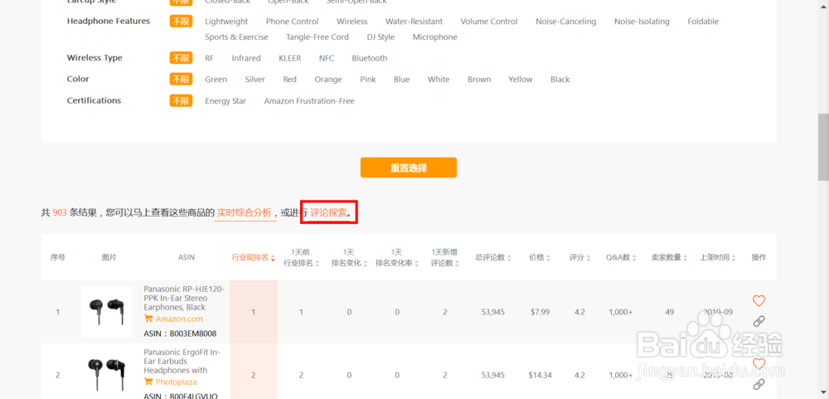Image resolution: width=829 pixels, height=399 pixels.
Task: Filter by Amazon Frustration-Free certification
Action: coord(309,101)
